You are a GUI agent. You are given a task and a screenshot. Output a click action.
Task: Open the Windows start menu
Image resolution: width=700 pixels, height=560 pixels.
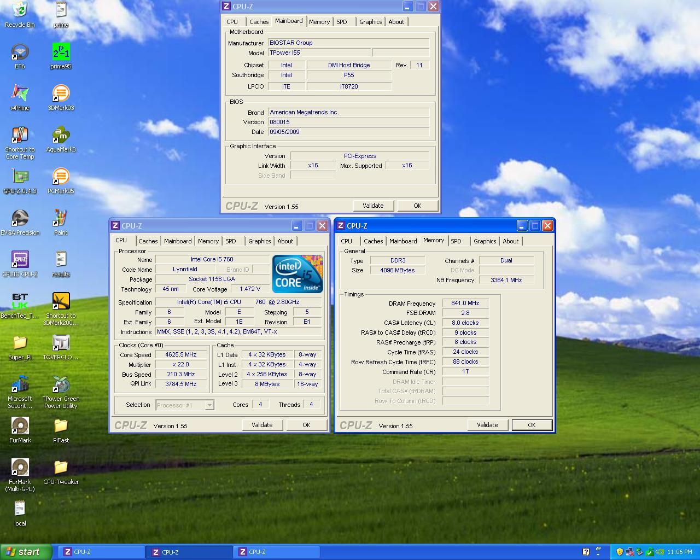point(26,552)
